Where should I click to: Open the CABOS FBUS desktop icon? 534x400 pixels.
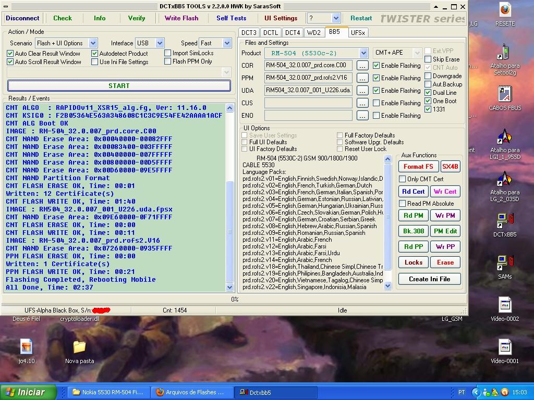click(505, 98)
